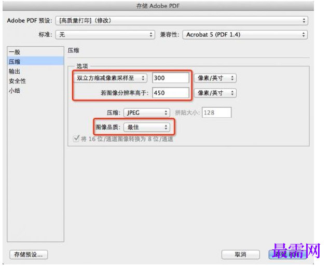This screenshot has height=267, width=330.
Task: Click the 若图像分辨率高于 label
Action: click(x=125, y=93)
